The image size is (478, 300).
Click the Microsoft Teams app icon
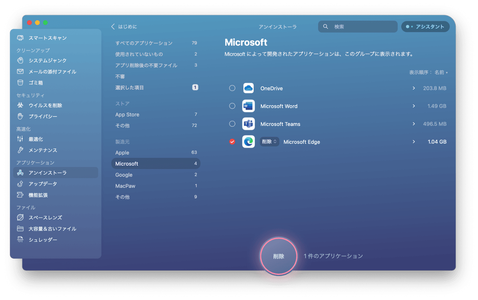click(249, 124)
